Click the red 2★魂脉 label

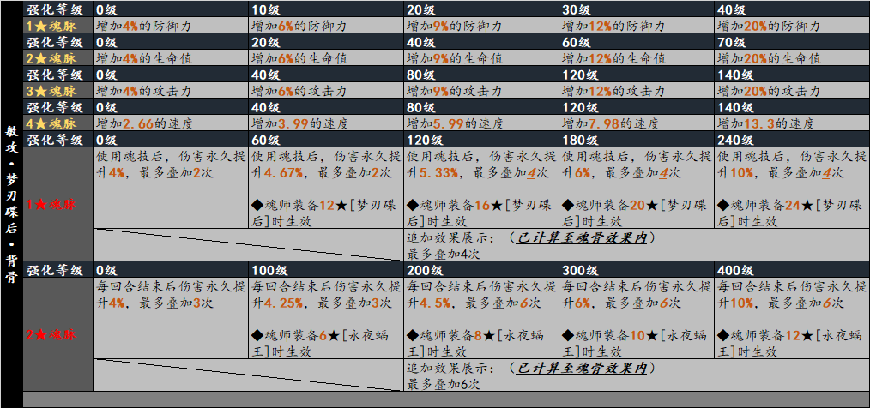tap(57, 335)
